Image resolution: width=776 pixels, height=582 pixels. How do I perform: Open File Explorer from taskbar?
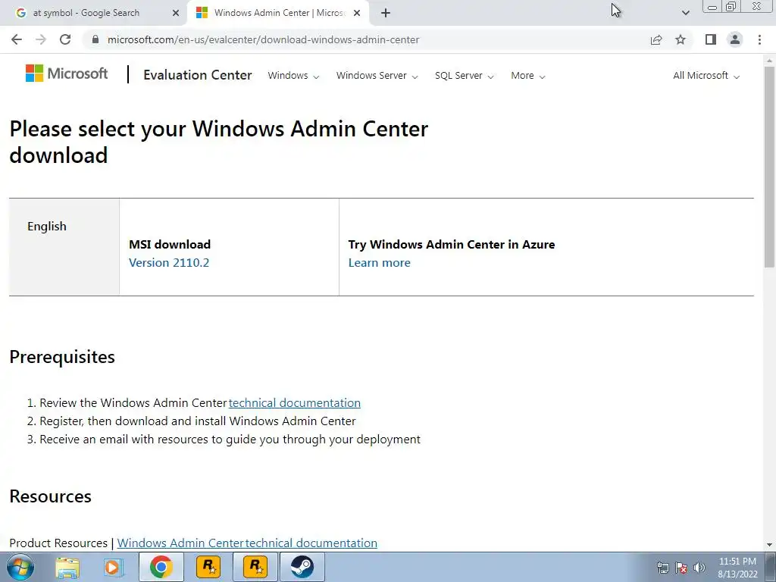tap(67, 567)
